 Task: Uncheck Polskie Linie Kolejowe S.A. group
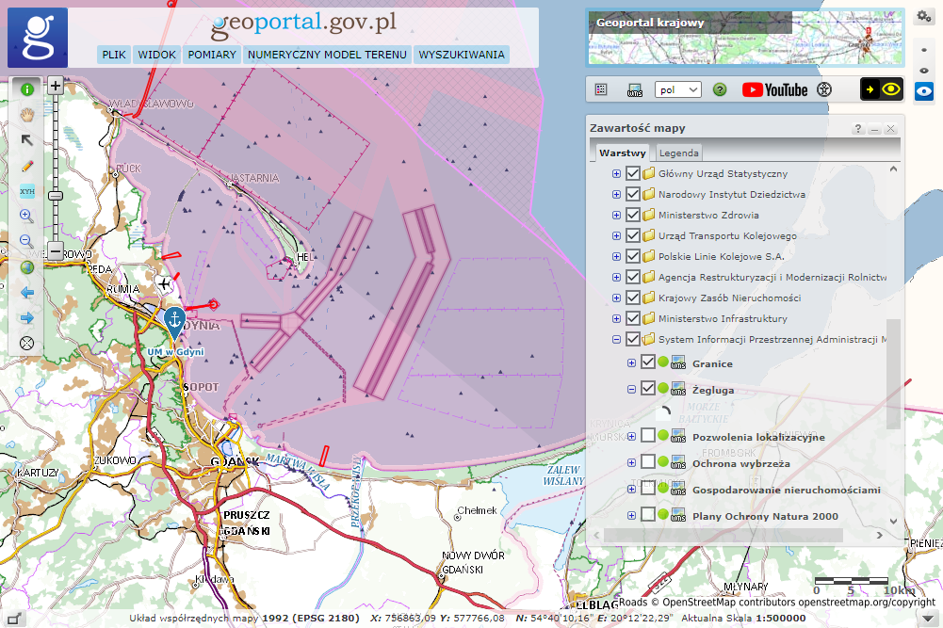click(x=633, y=257)
